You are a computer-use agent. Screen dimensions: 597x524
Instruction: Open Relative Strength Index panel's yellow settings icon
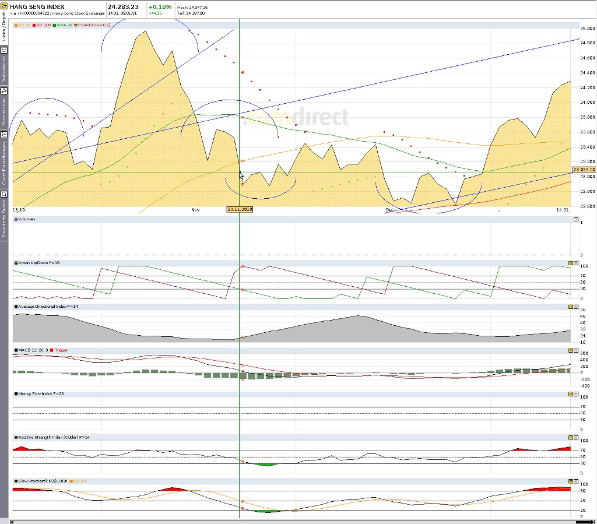tap(571, 437)
